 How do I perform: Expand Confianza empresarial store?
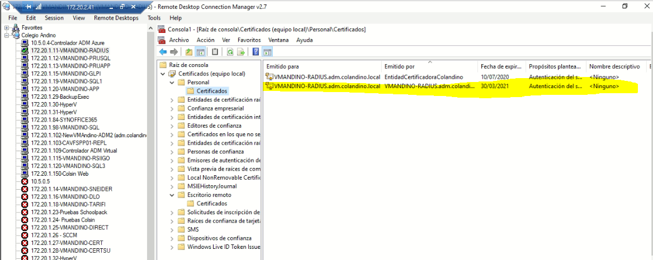coord(172,108)
